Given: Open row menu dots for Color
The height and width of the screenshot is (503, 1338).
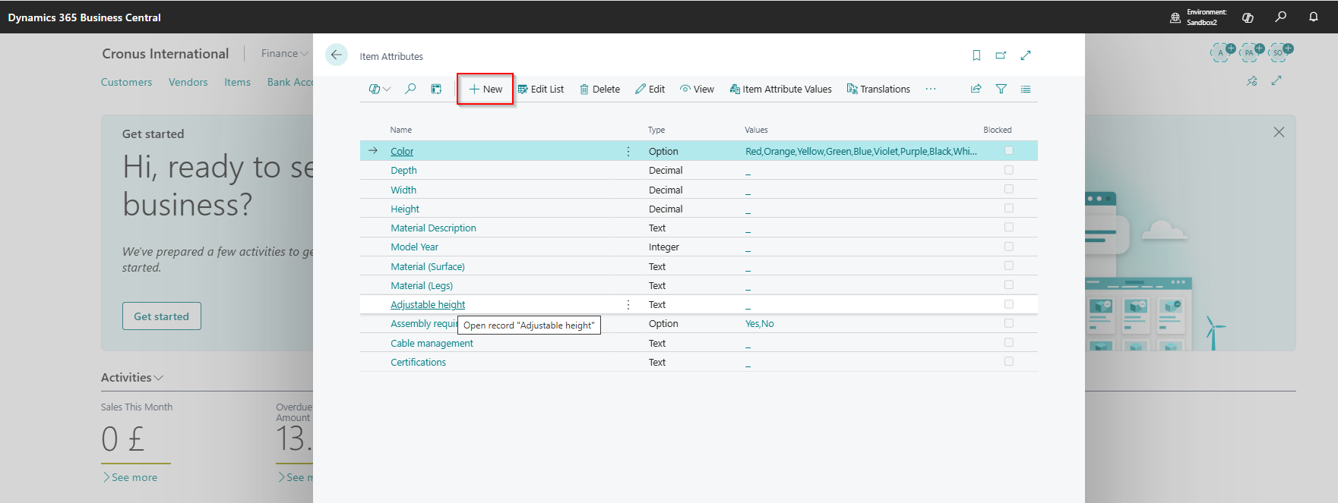Looking at the screenshot, I should [x=628, y=151].
